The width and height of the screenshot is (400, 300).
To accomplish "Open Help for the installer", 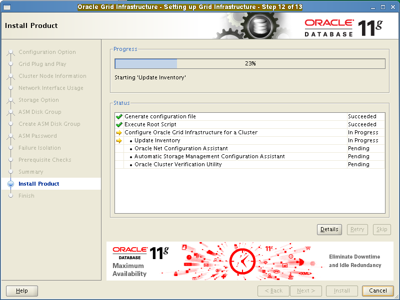I will 21,291.
